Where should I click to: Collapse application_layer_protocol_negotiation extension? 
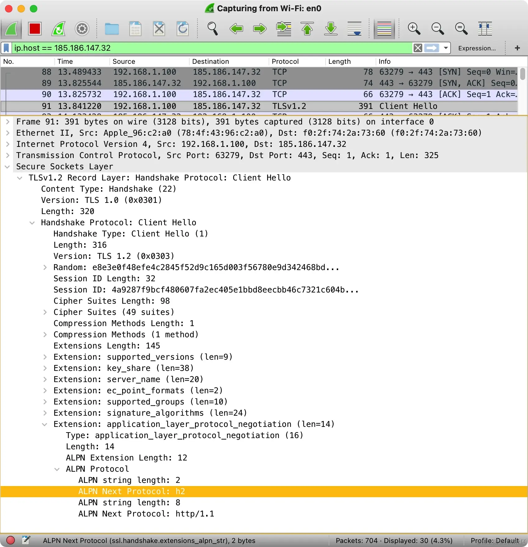(x=45, y=424)
